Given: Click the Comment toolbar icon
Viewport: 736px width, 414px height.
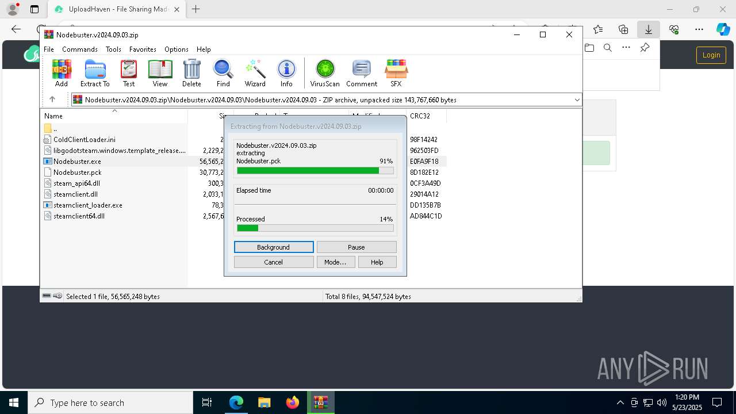Looking at the screenshot, I should coord(362,73).
